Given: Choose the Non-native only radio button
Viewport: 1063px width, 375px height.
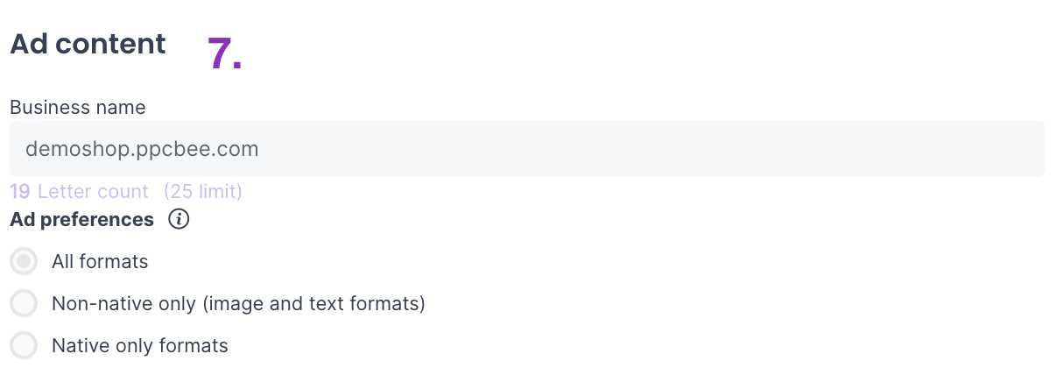Looking at the screenshot, I should click(24, 303).
